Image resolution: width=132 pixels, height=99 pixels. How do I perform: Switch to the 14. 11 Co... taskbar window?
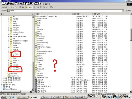pyautogui.click(x=70, y=97)
